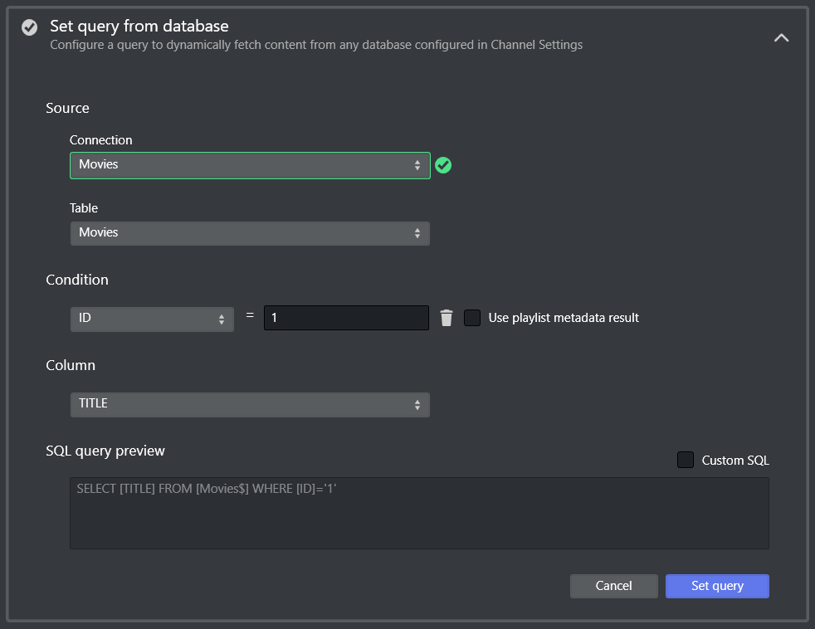Viewport: 815px width, 629px height.
Task: Click the up-down arrows on the Column selector
Action: pos(417,404)
